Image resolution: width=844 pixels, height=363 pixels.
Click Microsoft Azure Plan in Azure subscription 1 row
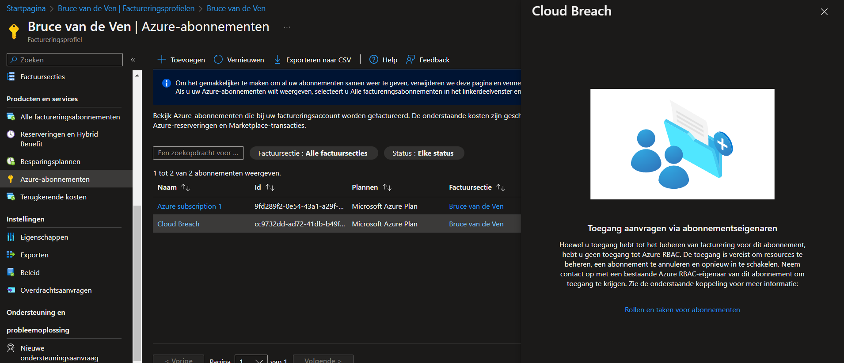[x=384, y=206]
